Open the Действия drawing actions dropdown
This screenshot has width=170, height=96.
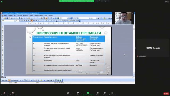coord(5,80)
